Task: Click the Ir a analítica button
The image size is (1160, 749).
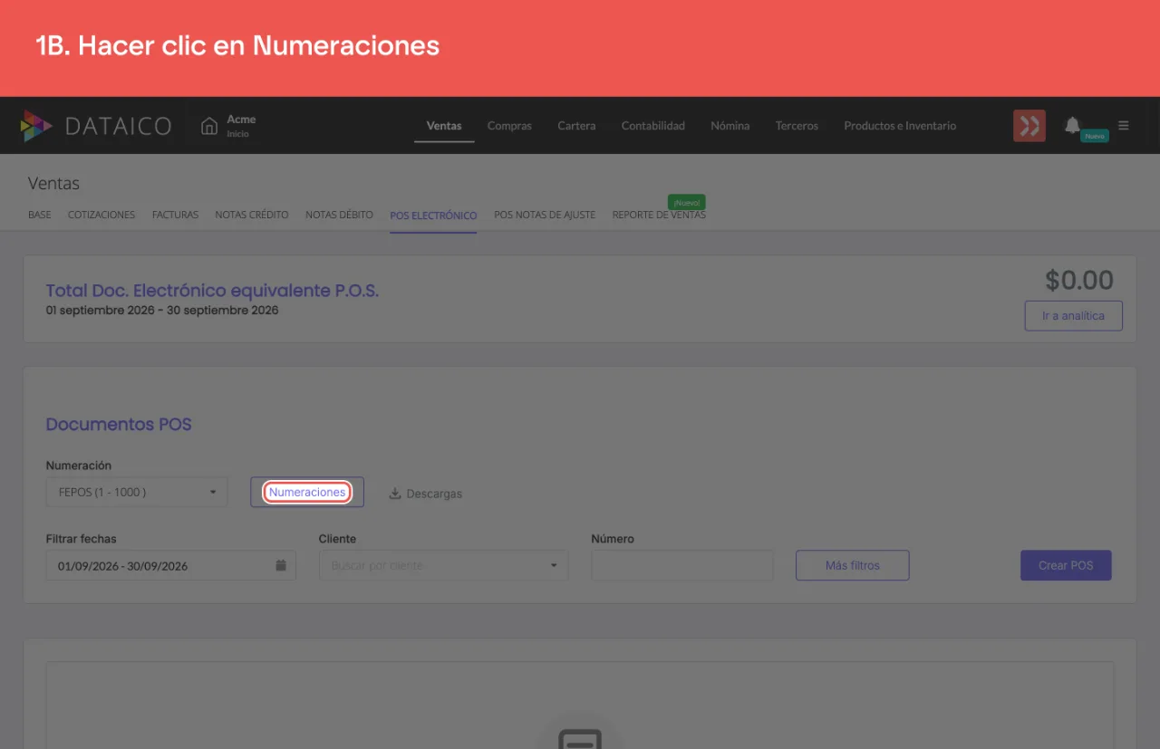Action: (1073, 316)
